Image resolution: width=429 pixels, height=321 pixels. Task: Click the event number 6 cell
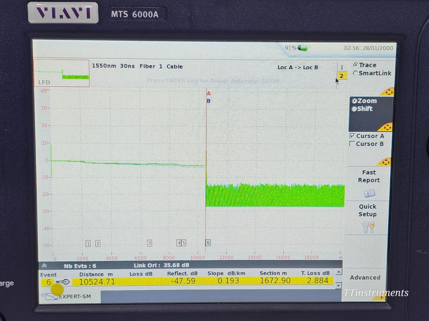[x=49, y=282]
